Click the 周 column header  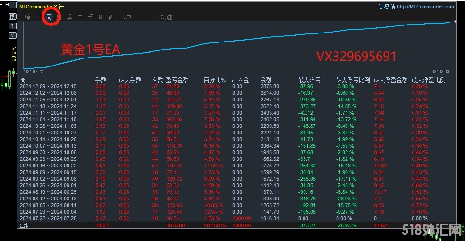(23, 80)
